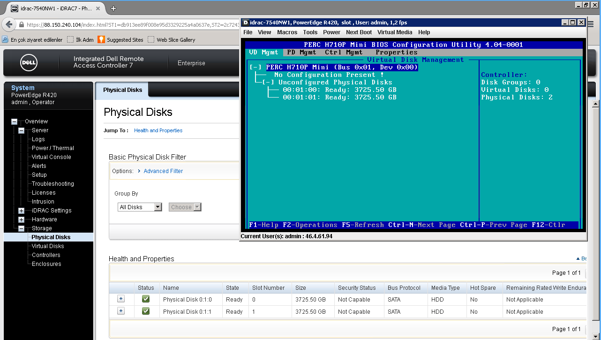
Task: Click the Health and Properties jump link
Action: click(158, 130)
